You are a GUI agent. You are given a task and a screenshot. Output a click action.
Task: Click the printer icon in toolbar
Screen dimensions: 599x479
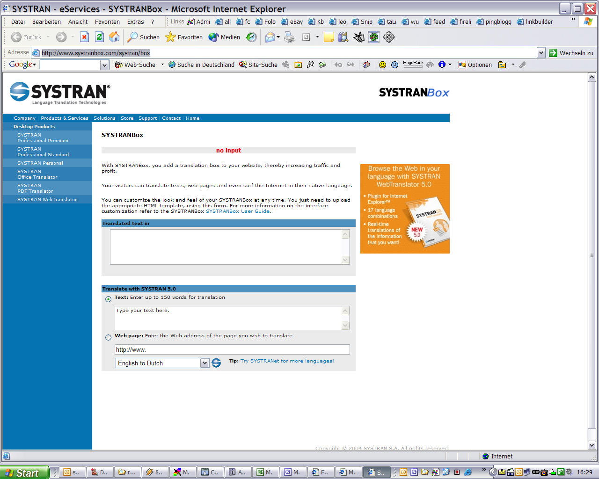click(x=289, y=37)
